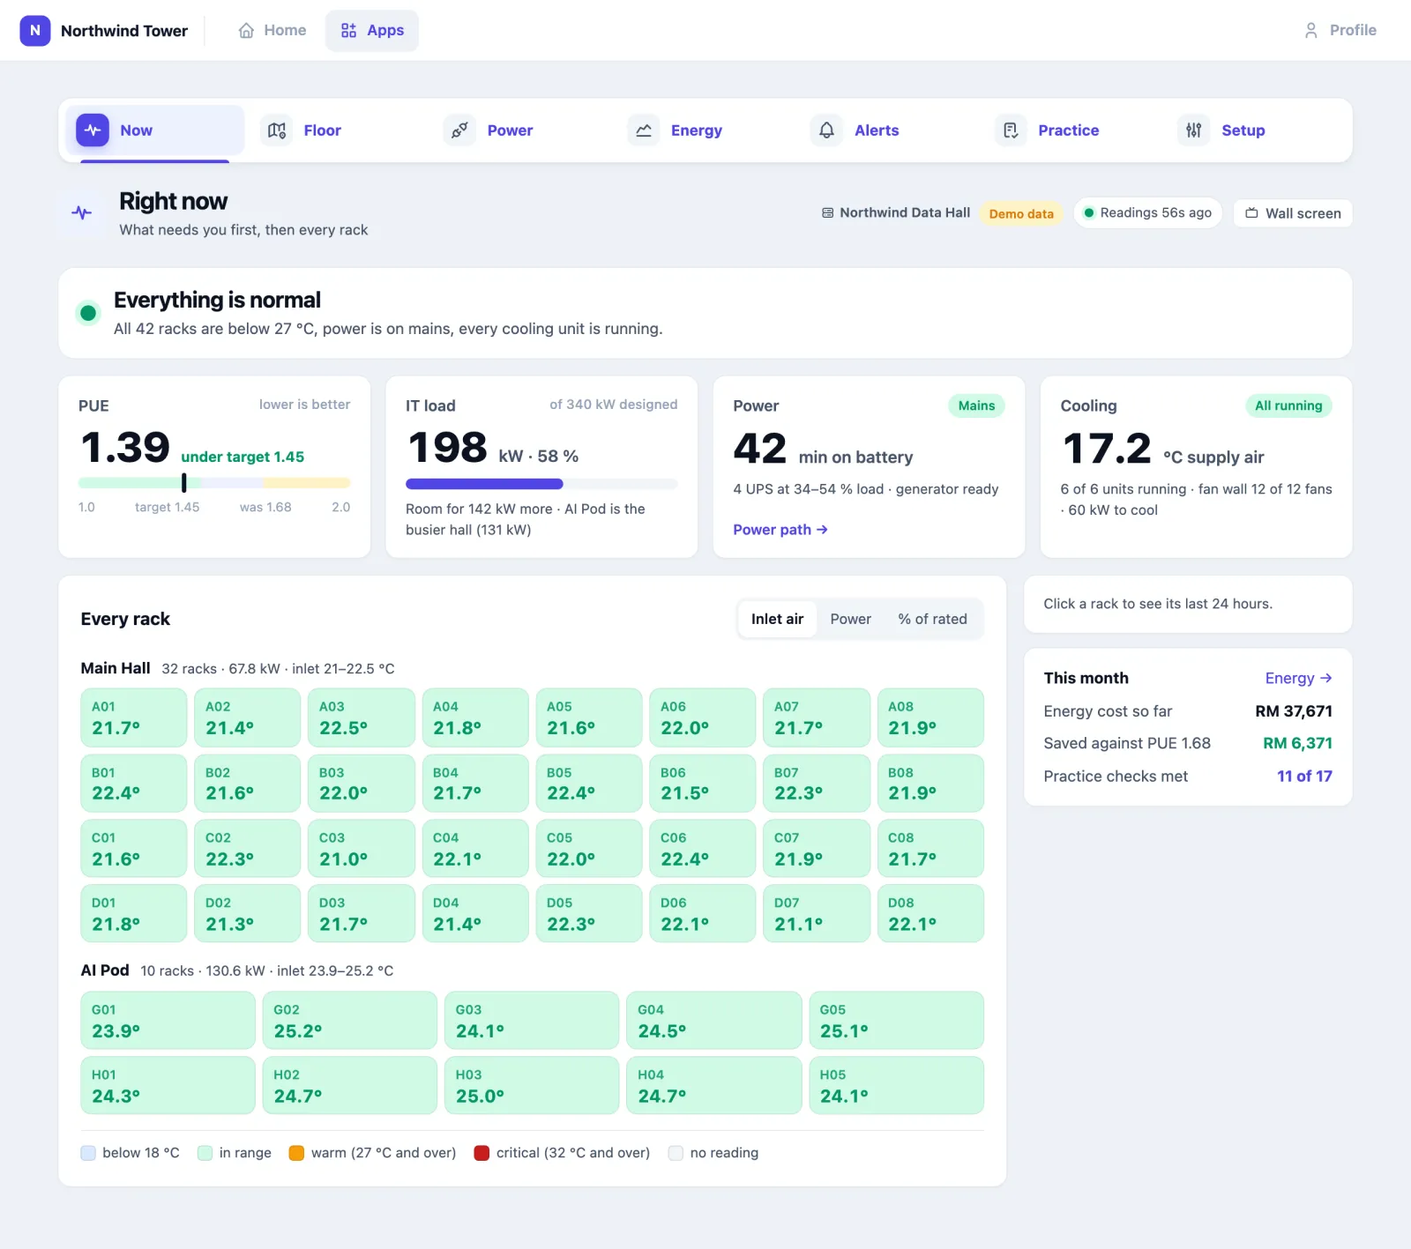1411x1249 pixels.
Task: Click the Practice checklist icon
Action: [1011, 130]
